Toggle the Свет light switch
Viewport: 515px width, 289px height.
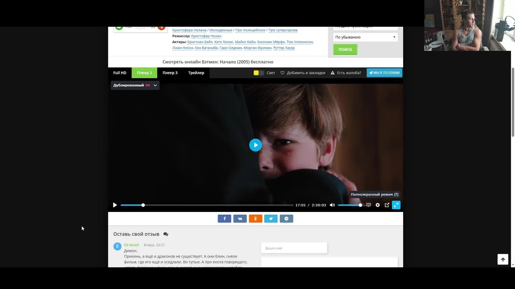[259, 73]
